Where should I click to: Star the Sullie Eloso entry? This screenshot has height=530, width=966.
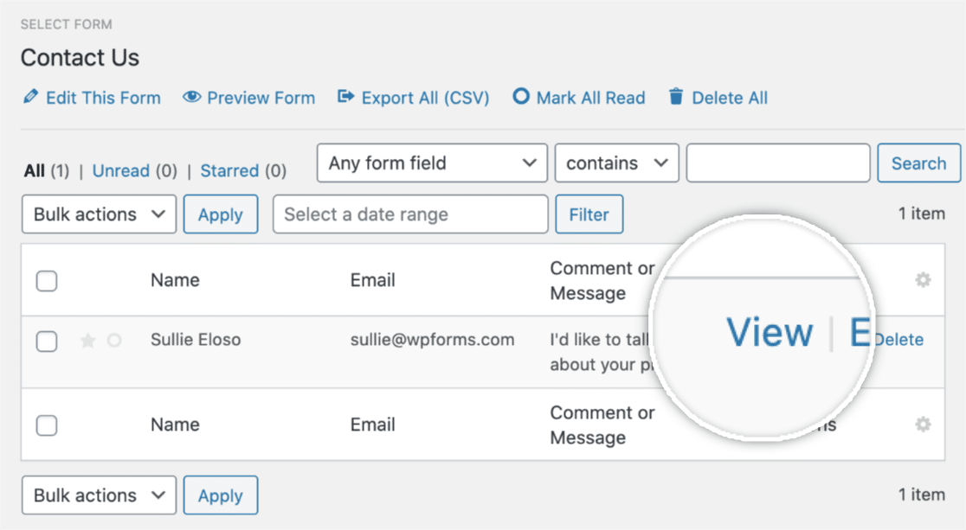pos(87,341)
